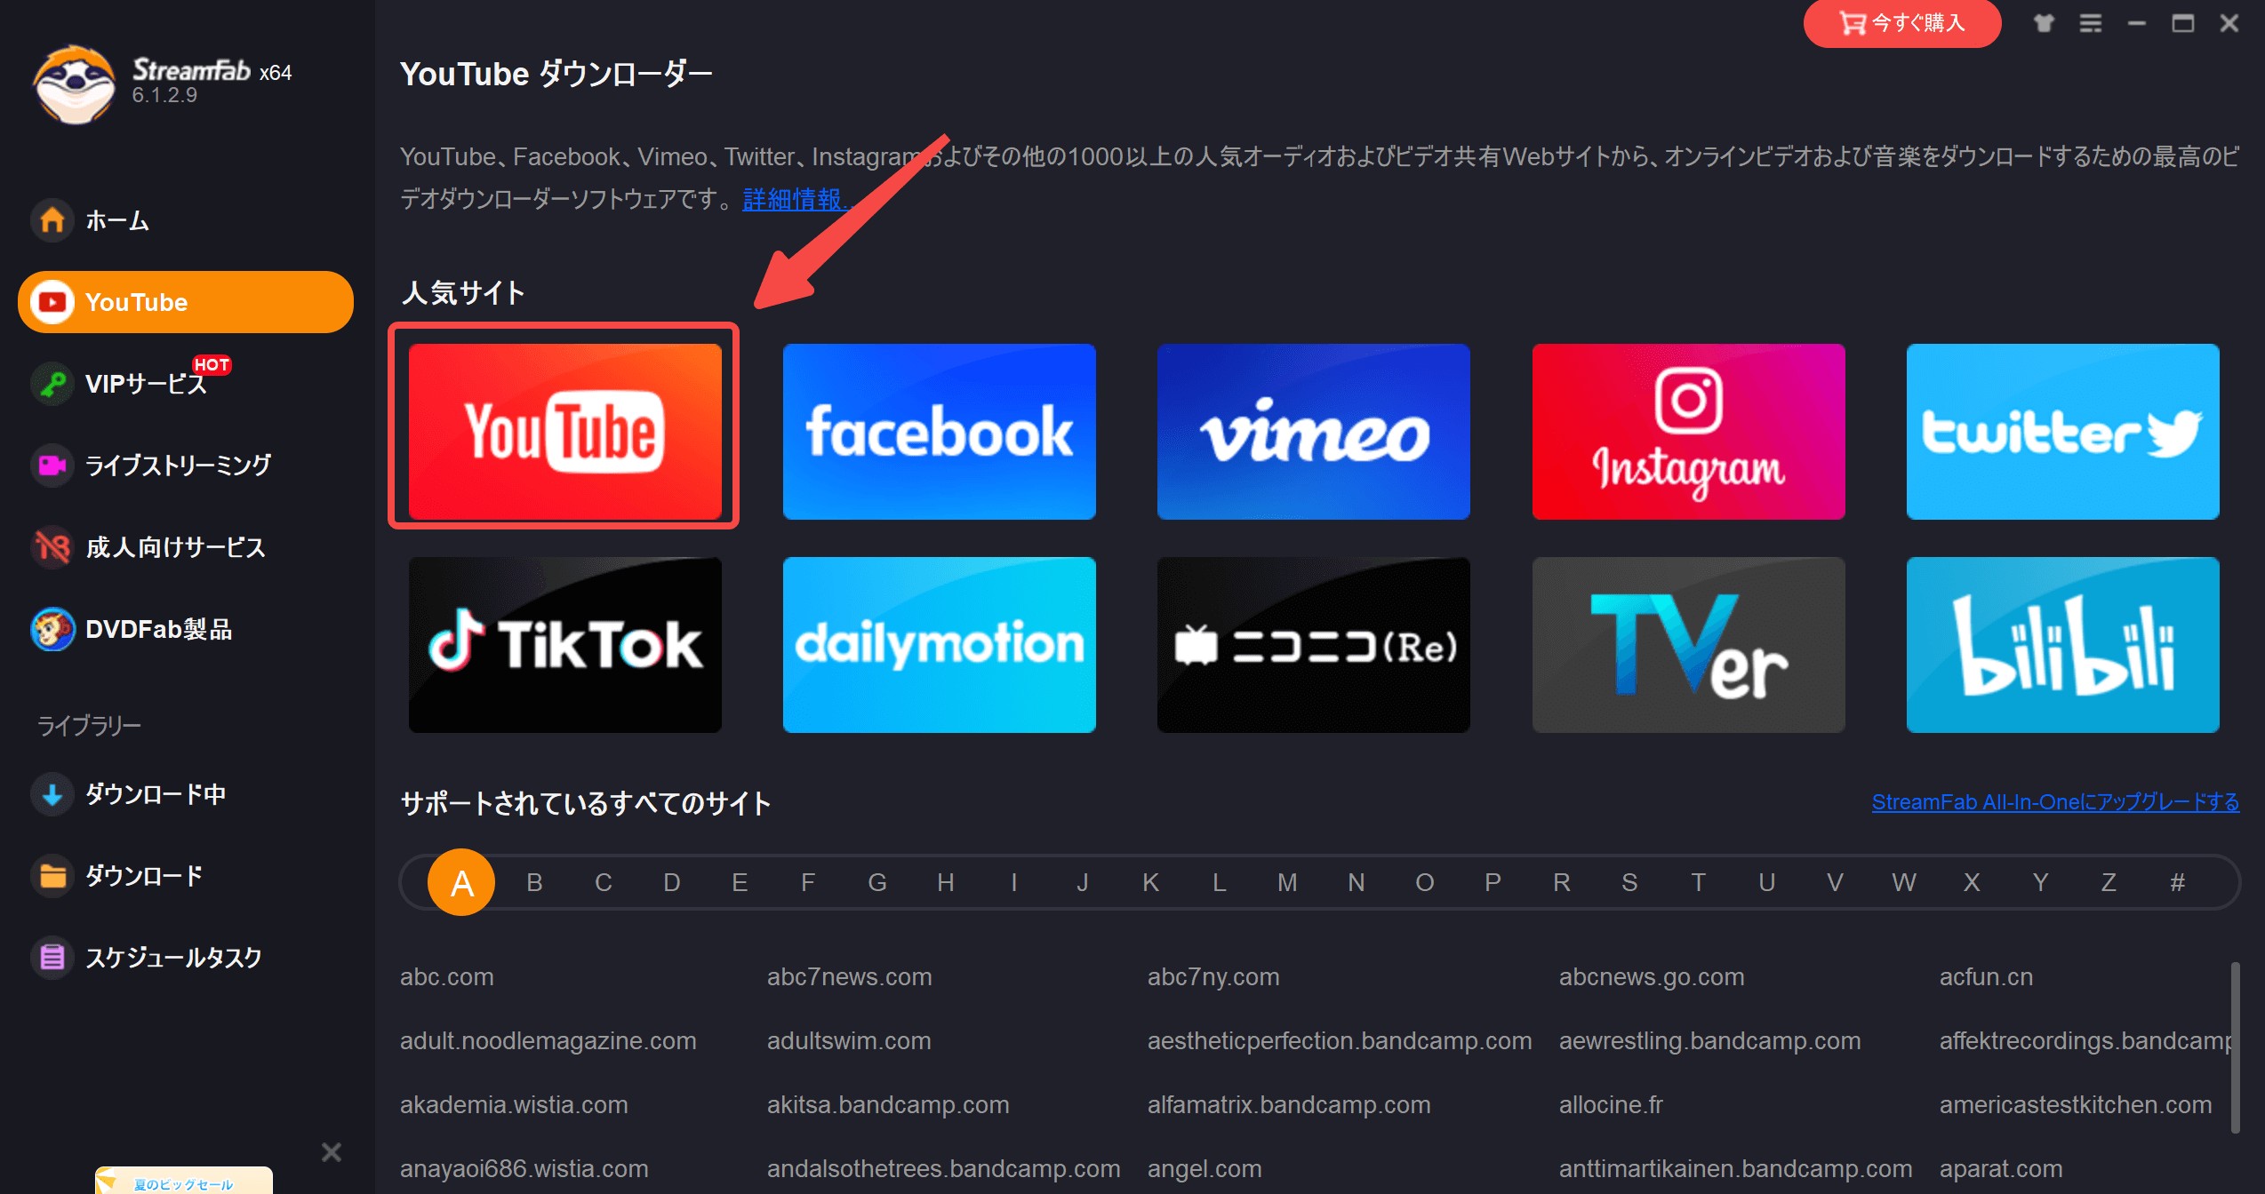Select letter Y in alphabet filter
The height and width of the screenshot is (1194, 2265).
click(2040, 882)
